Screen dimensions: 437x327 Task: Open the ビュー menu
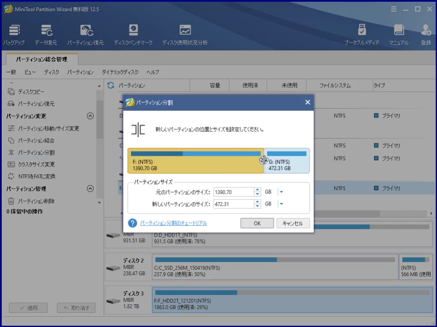(x=30, y=72)
